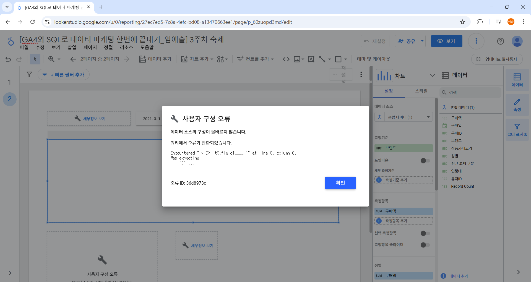Open the shape tool dropdown arrow
The image size is (531, 282).
pos(346,59)
